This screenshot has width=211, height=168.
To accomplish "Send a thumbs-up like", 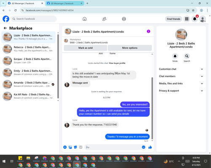I will click(x=150, y=147).
